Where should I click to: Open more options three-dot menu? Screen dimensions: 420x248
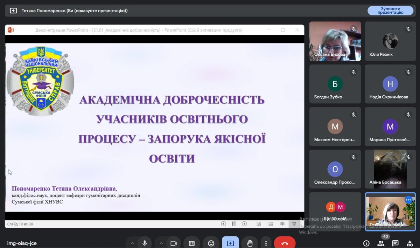tap(266, 243)
